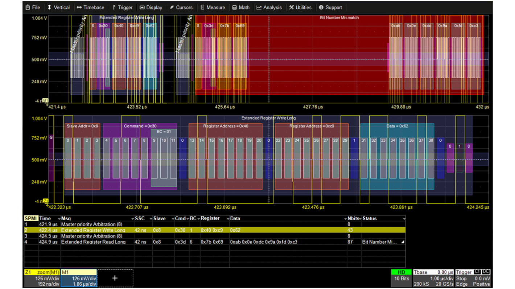The width and height of the screenshot is (515, 289).
Task: Open the Display menu
Action: pyautogui.click(x=151, y=7)
